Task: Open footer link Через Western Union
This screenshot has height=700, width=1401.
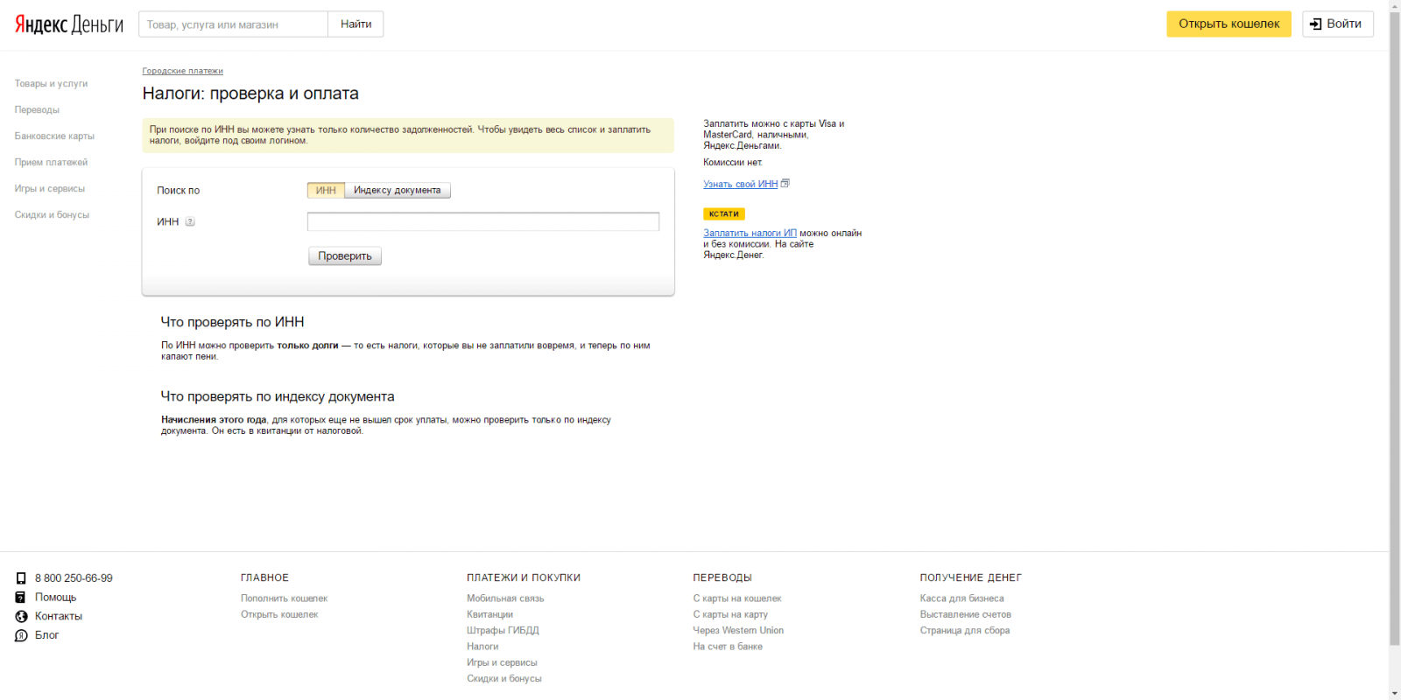Action: tap(738, 631)
